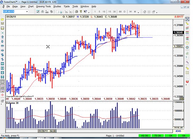Click the #245 bar count label
Screen dimensions: 193x140
(x=178, y=131)
